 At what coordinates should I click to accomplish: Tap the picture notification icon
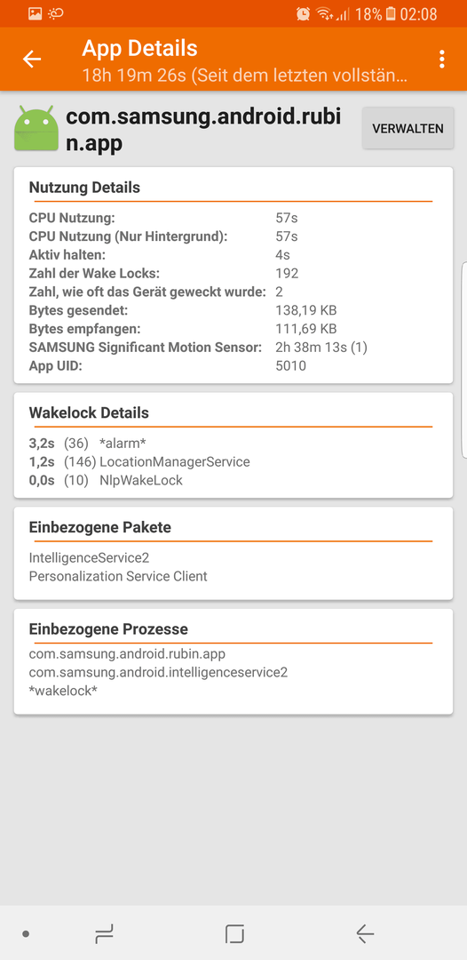(x=36, y=13)
